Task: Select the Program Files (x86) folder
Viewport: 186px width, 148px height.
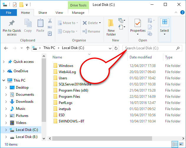Action: click(x=71, y=90)
